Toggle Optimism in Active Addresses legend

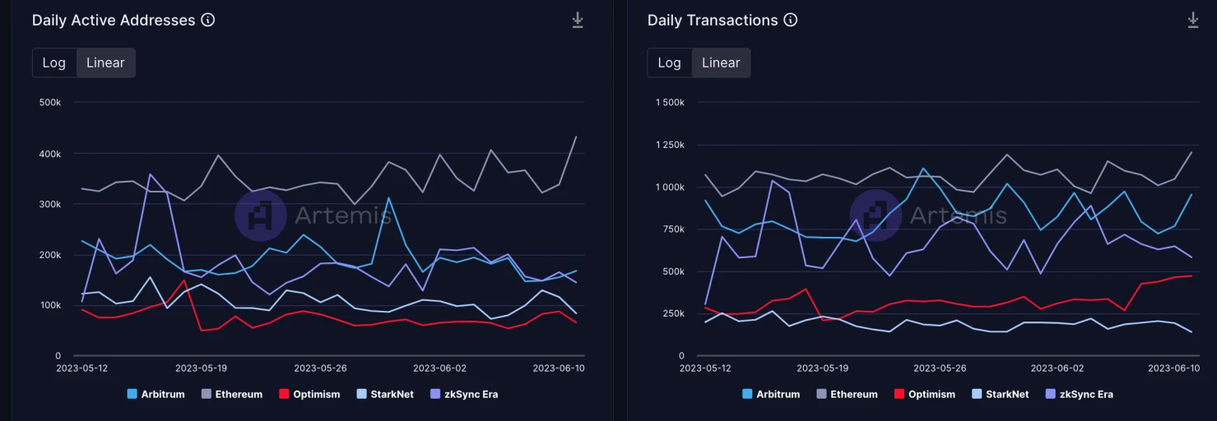[309, 394]
